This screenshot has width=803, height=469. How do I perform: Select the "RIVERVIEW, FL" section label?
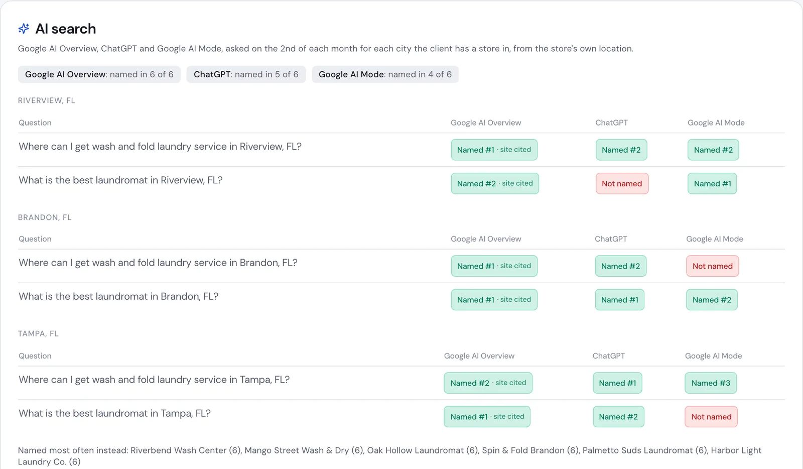[47, 100]
